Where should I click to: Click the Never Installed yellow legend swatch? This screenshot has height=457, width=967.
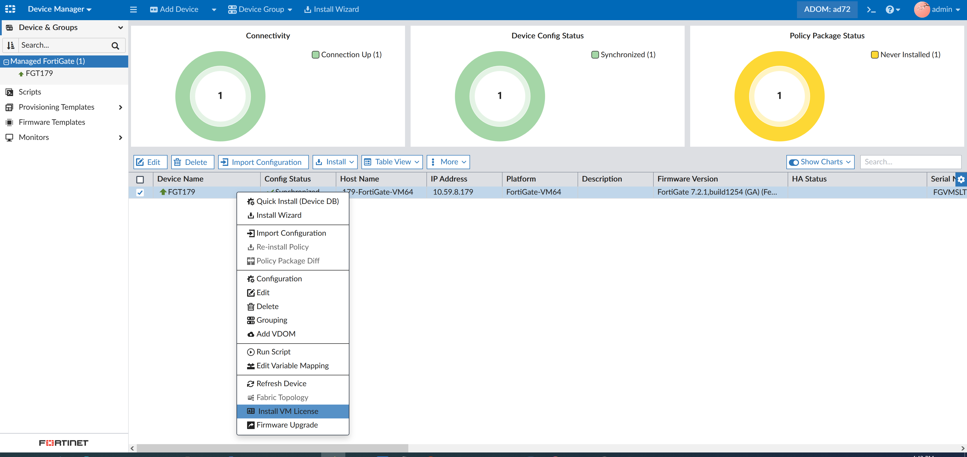click(874, 55)
